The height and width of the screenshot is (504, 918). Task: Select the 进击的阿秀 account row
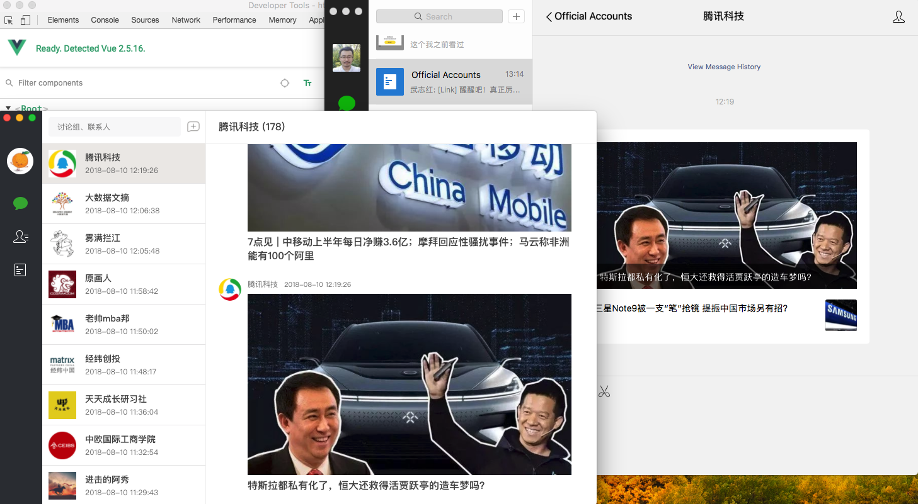[124, 485]
